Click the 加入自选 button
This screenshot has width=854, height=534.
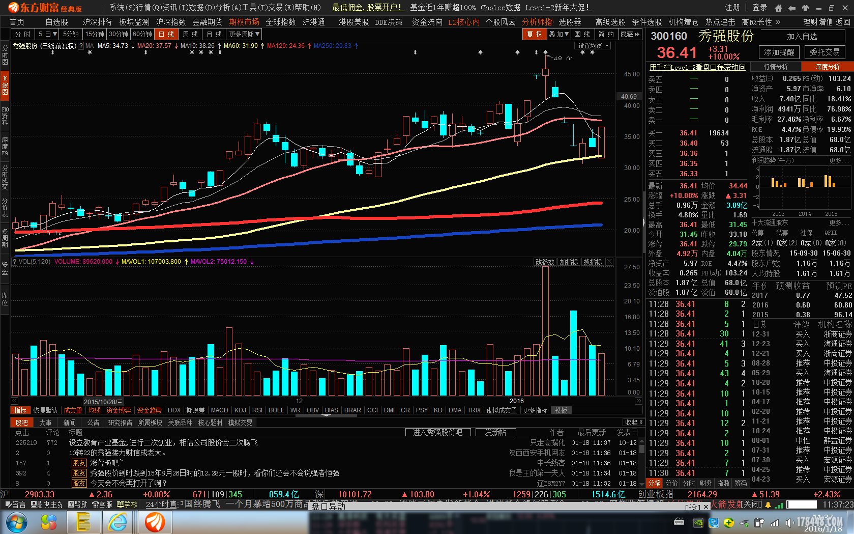tap(802, 36)
